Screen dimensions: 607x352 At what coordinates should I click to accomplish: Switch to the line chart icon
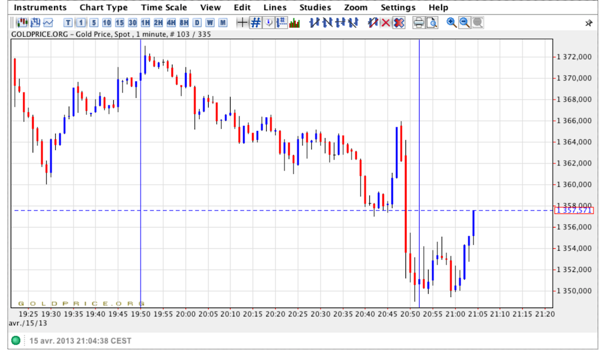tap(48, 23)
